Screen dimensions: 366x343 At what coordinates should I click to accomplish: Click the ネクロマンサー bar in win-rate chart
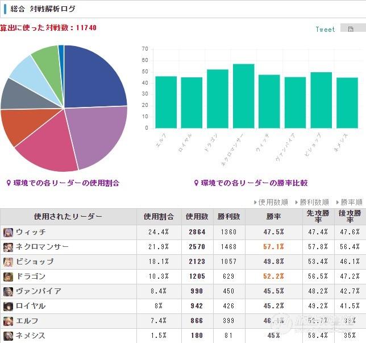243,96
